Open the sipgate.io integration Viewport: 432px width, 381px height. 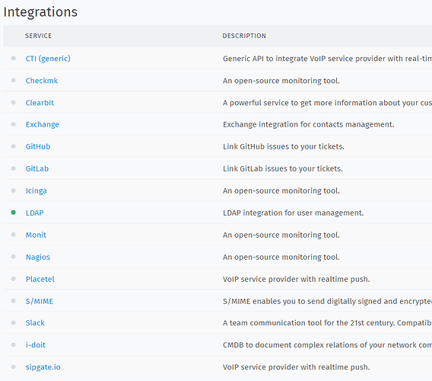pyautogui.click(x=43, y=367)
